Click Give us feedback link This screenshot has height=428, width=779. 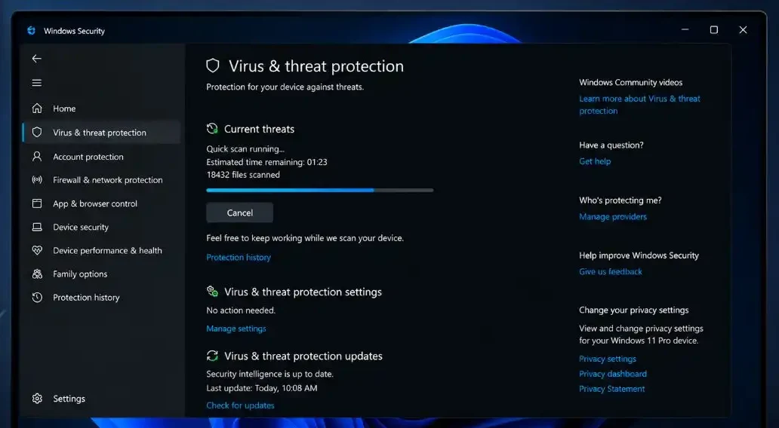(610, 271)
